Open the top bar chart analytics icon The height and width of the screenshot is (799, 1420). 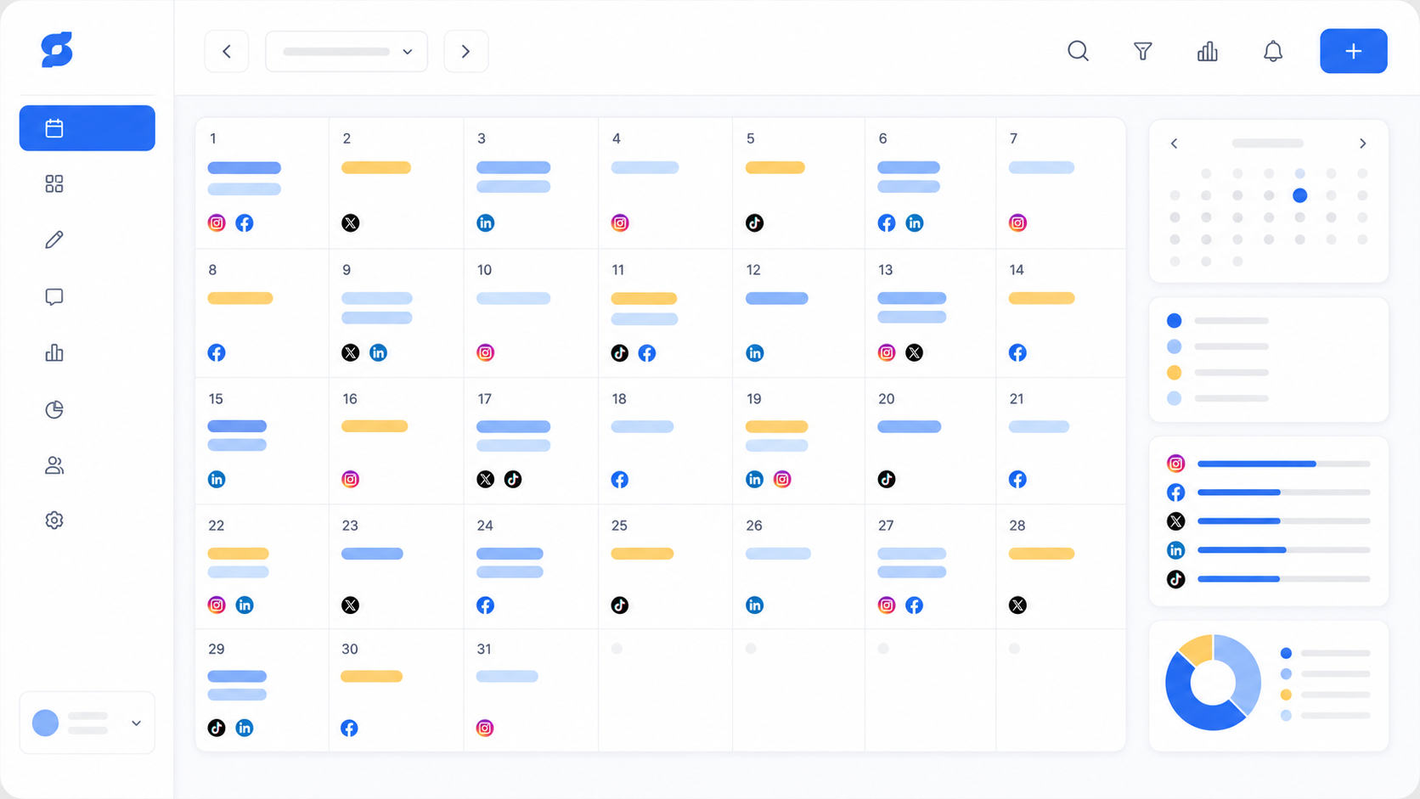(x=1207, y=51)
